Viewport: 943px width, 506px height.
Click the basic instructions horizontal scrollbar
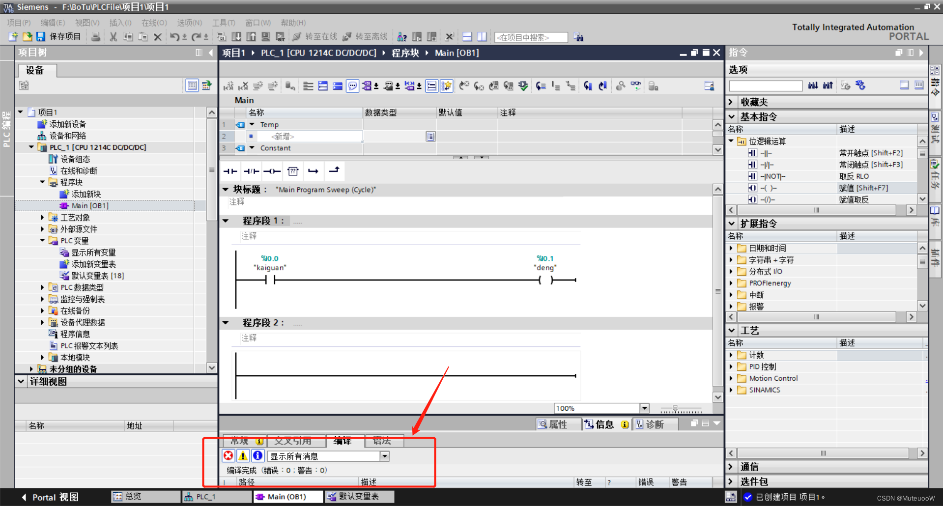[817, 210]
